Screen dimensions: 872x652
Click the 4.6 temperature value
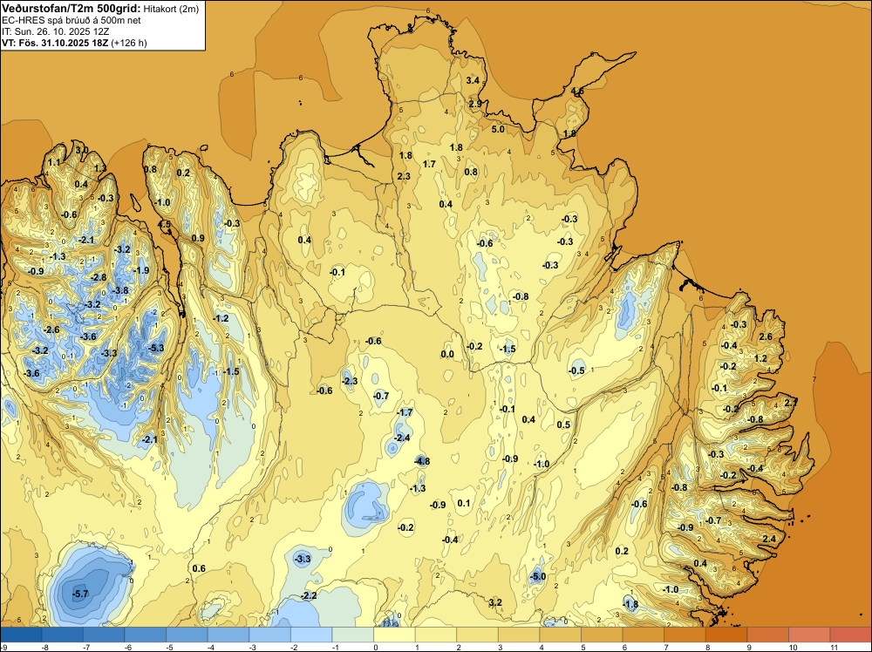tap(577, 92)
